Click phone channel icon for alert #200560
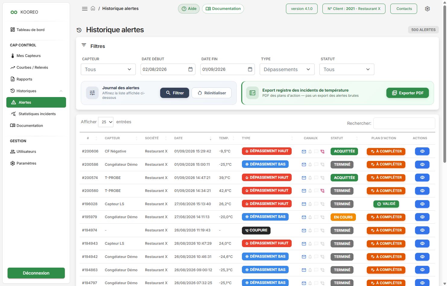 click(x=322, y=191)
